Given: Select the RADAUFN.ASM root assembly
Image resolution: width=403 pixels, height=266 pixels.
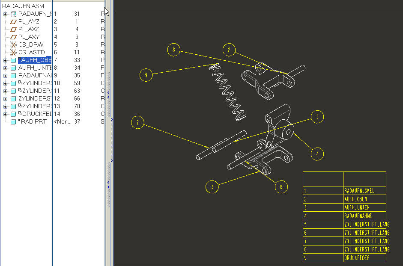Looking at the screenshot, I should coord(23,6).
